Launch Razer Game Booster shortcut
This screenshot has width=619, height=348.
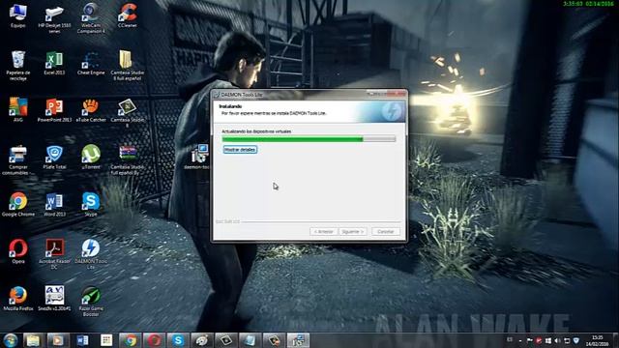pos(91,302)
